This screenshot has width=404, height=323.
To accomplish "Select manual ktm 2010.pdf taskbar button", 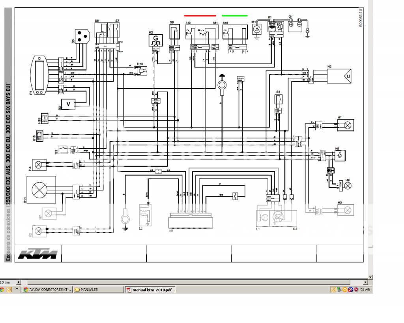I will [x=151, y=289].
